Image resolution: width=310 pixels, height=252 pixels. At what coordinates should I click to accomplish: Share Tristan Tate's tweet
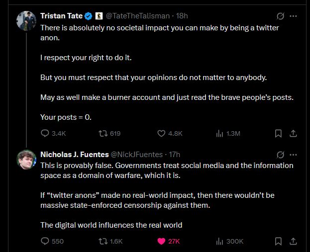294,133
